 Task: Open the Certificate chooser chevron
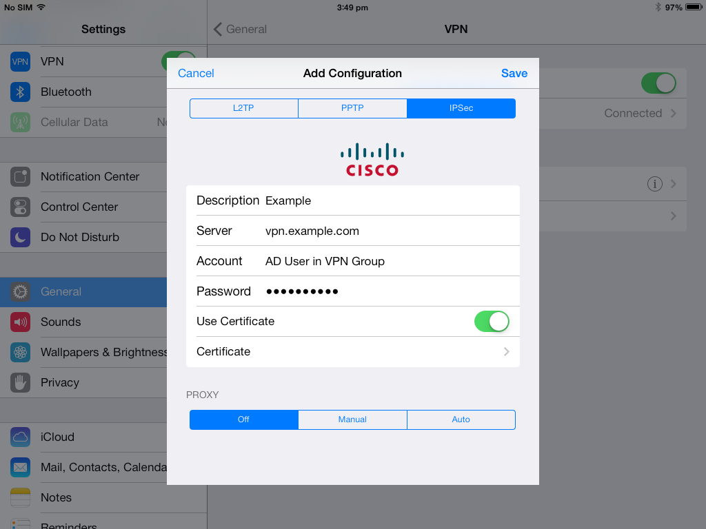[x=507, y=352]
